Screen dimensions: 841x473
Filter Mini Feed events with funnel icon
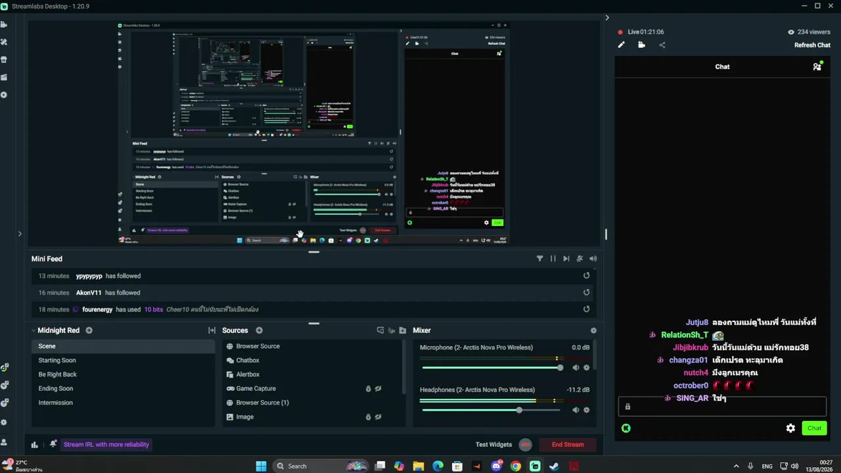[540, 259]
